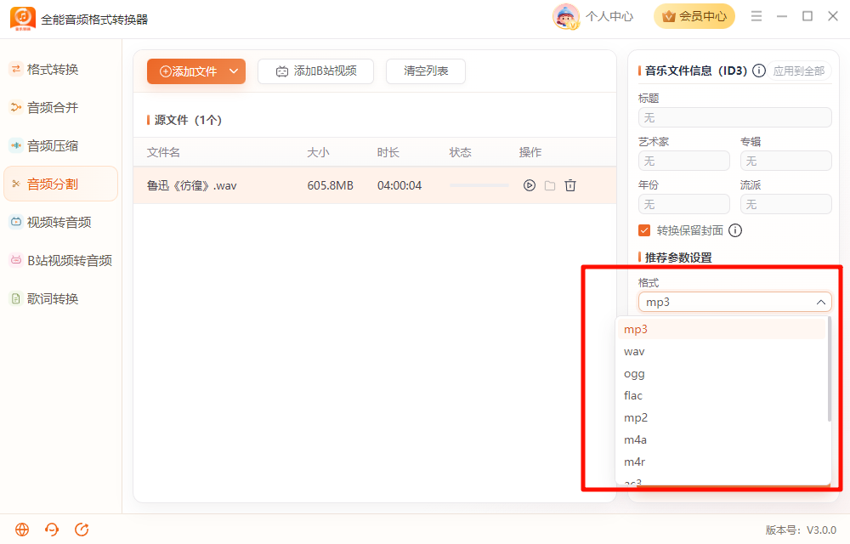Choose flac from format list

pyautogui.click(x=722, y=395)
